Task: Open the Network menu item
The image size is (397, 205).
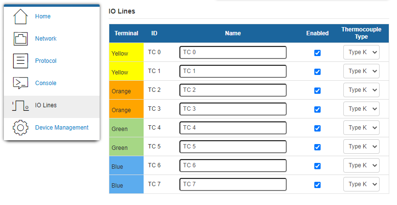Action: (x=45, y=39)
